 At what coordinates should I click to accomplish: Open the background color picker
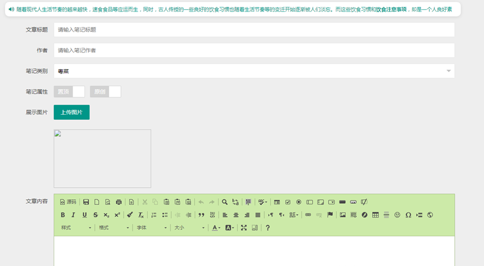229,228
